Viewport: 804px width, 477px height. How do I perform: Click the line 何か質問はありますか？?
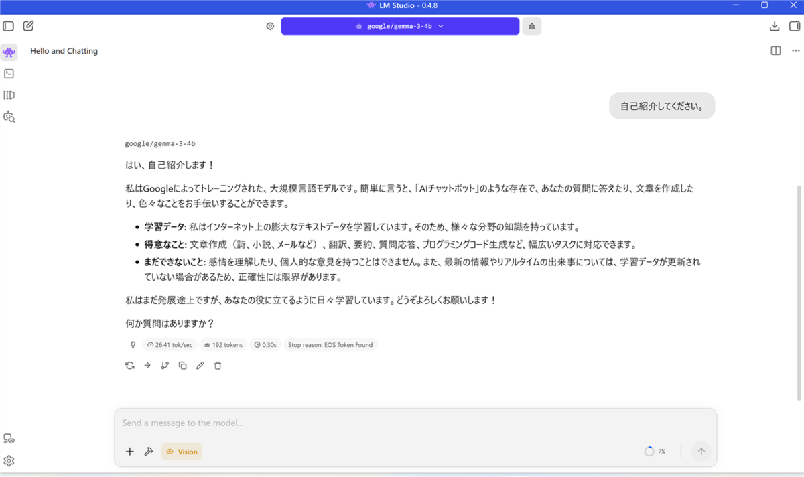coord(170,324)
